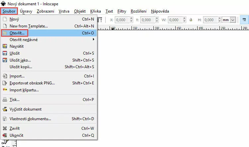Click the Ukončit exit icon
This screenshot has width=249, height=147.
coord(5,135)
